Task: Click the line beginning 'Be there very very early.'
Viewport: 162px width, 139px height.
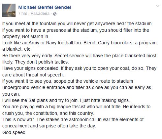Action: point(79,56)
